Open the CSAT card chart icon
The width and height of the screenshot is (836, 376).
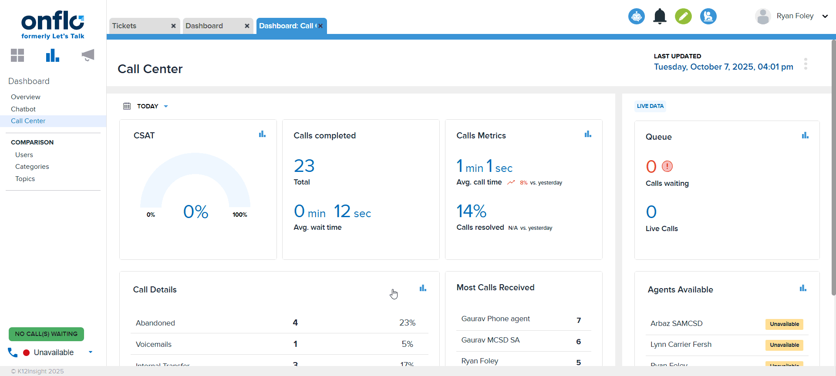click(x=262, y=134)
